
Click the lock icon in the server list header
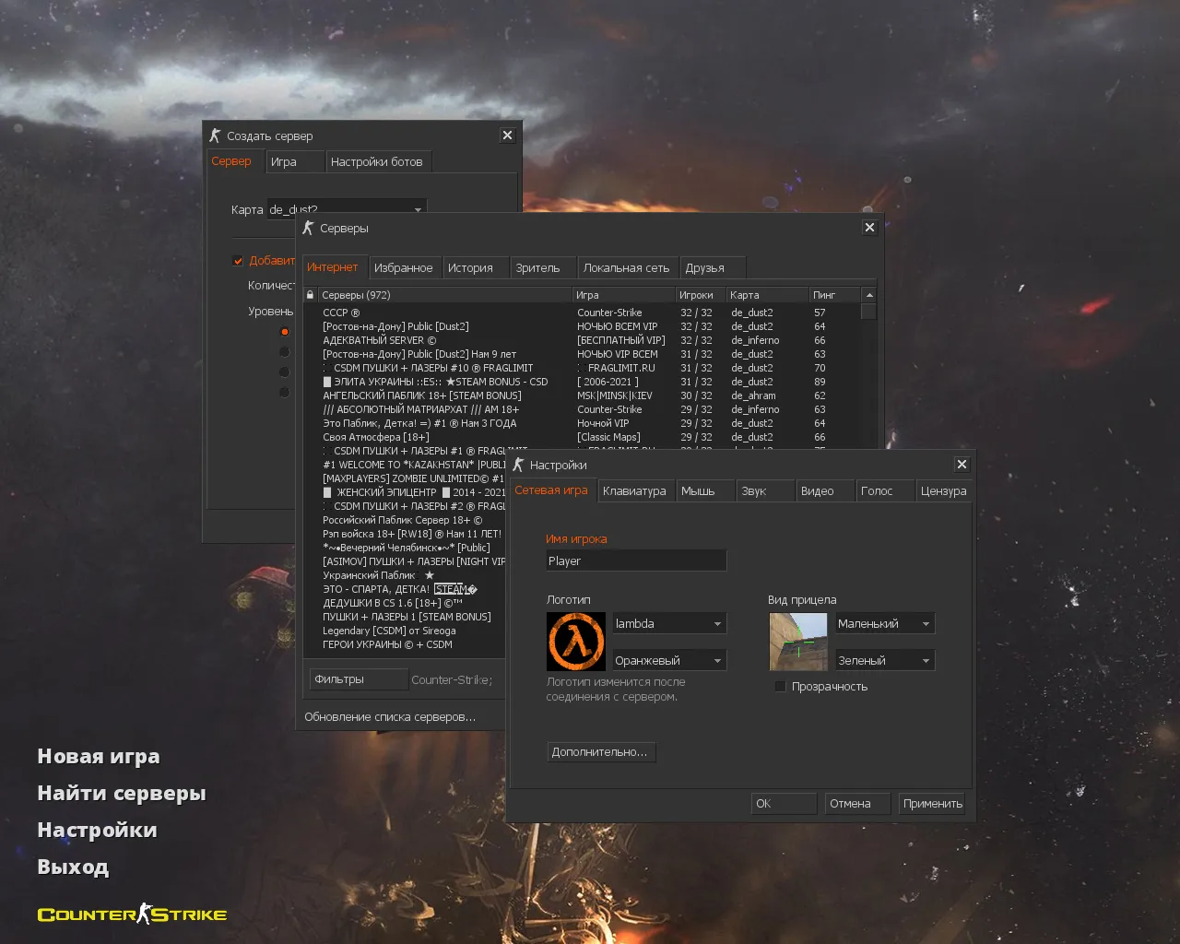click(311, 294)
